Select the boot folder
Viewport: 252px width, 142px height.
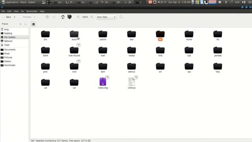(x=74, y=34)
